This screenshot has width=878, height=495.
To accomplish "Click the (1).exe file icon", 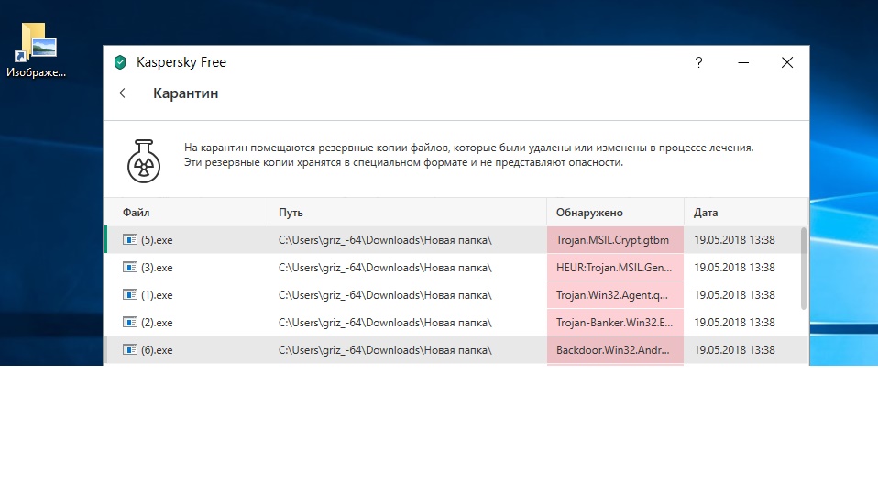I will 130,295.
